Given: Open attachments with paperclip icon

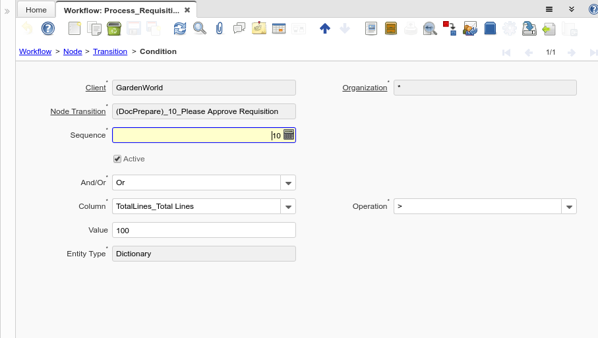Looking at the screenshot, I should click(220, 28).
